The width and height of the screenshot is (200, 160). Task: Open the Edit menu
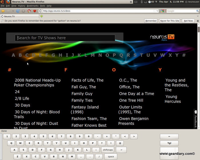[8, 6]
